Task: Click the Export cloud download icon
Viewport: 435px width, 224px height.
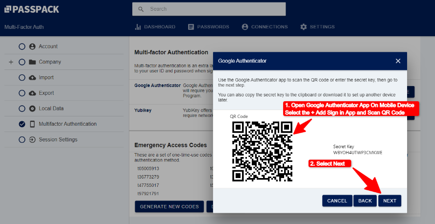Action: pos(32,93)
